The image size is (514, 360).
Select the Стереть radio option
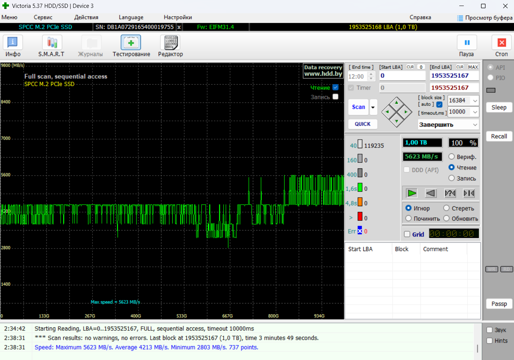pos(447,208)
